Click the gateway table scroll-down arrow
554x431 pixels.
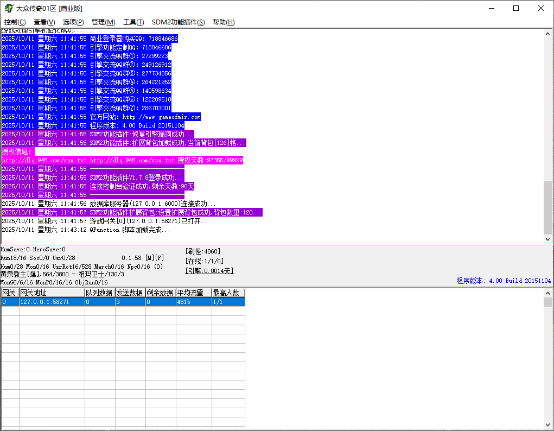547,425
